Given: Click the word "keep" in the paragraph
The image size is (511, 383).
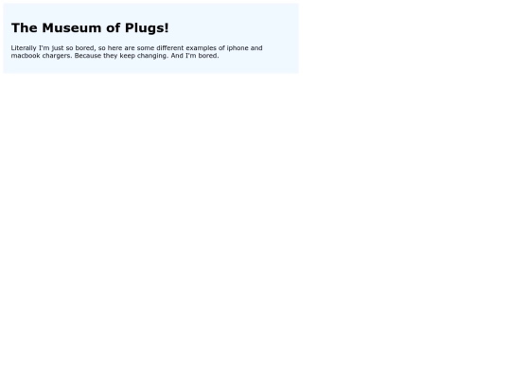Looking at the screenshot, I should pos(128,56).
